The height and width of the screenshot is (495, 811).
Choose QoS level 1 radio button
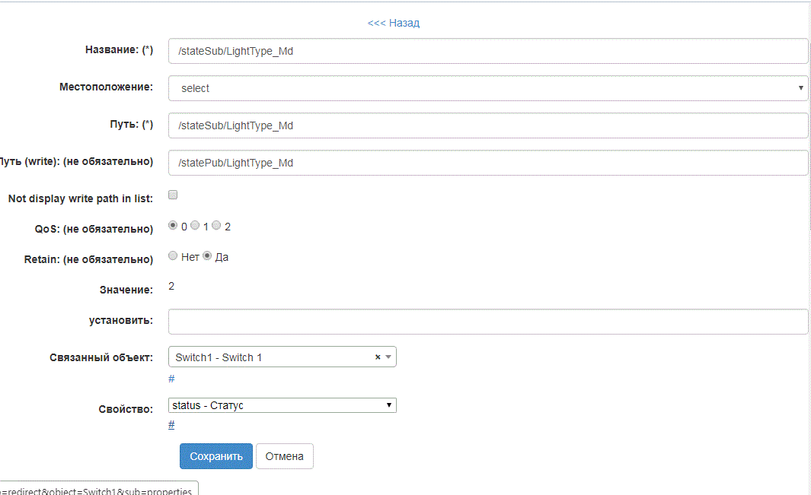(195, 226)
